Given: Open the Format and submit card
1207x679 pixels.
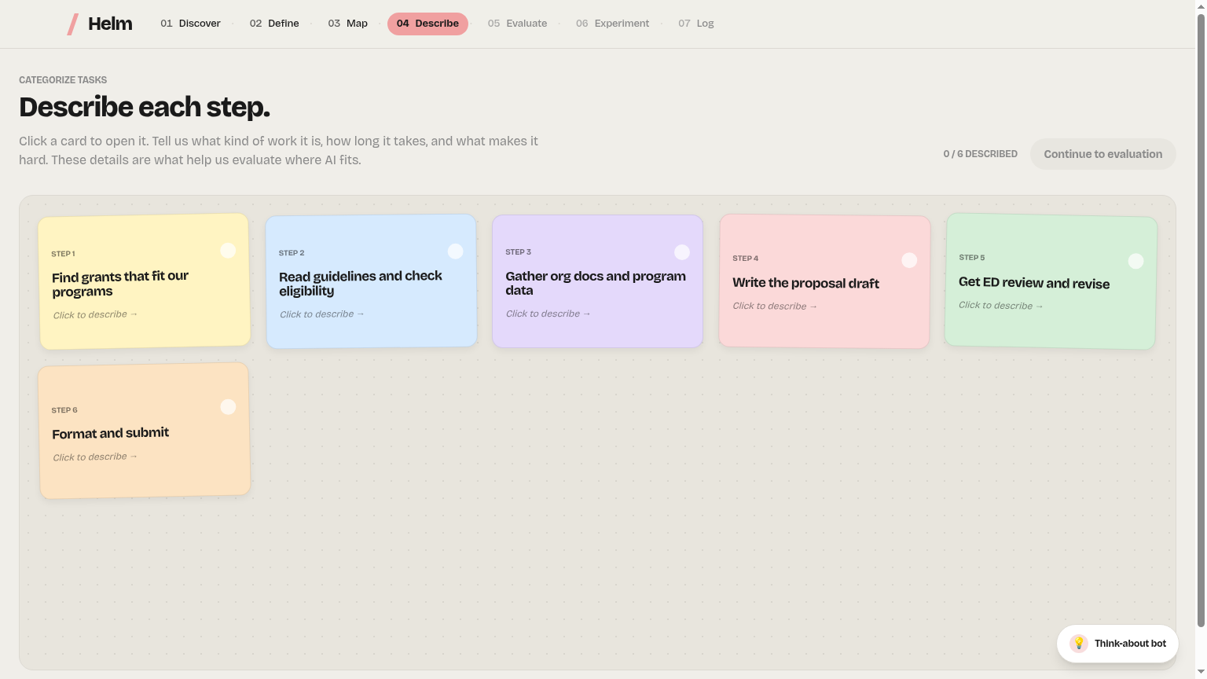Looking at the screenshot, I should (x=145, y=431).
